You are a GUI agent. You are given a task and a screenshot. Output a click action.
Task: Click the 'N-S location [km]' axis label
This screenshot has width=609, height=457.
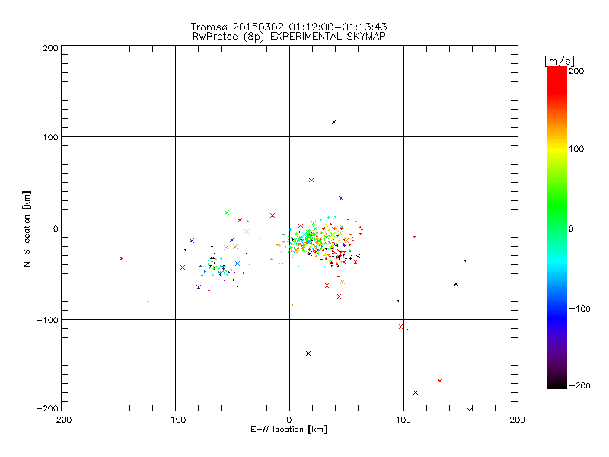pyautogui.click(x=27, y=228)
